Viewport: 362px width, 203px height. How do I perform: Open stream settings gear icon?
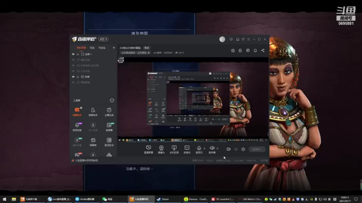pyautogui.click(x=243, y=149)
